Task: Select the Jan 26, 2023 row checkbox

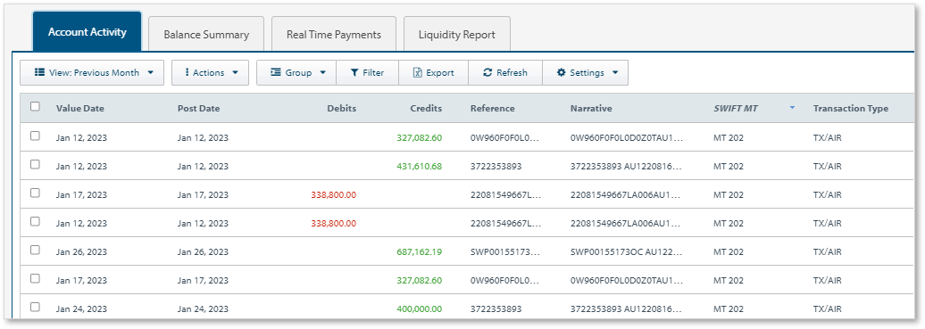Action: (x=36, y=250)
